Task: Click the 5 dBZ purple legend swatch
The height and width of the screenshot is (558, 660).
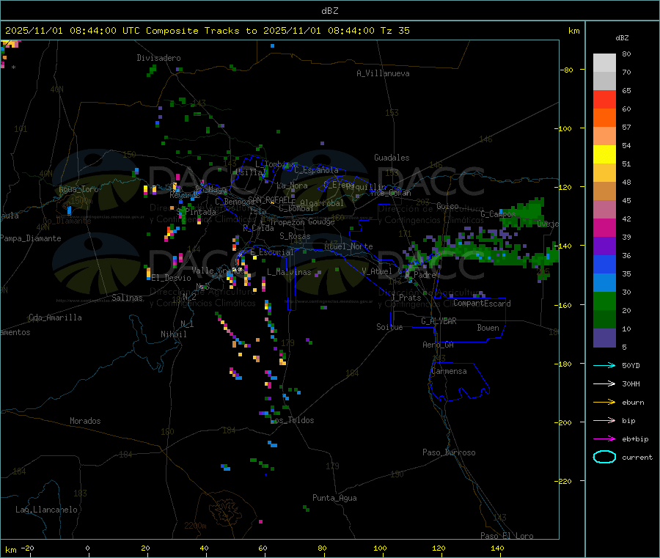Action: [604, 338]
